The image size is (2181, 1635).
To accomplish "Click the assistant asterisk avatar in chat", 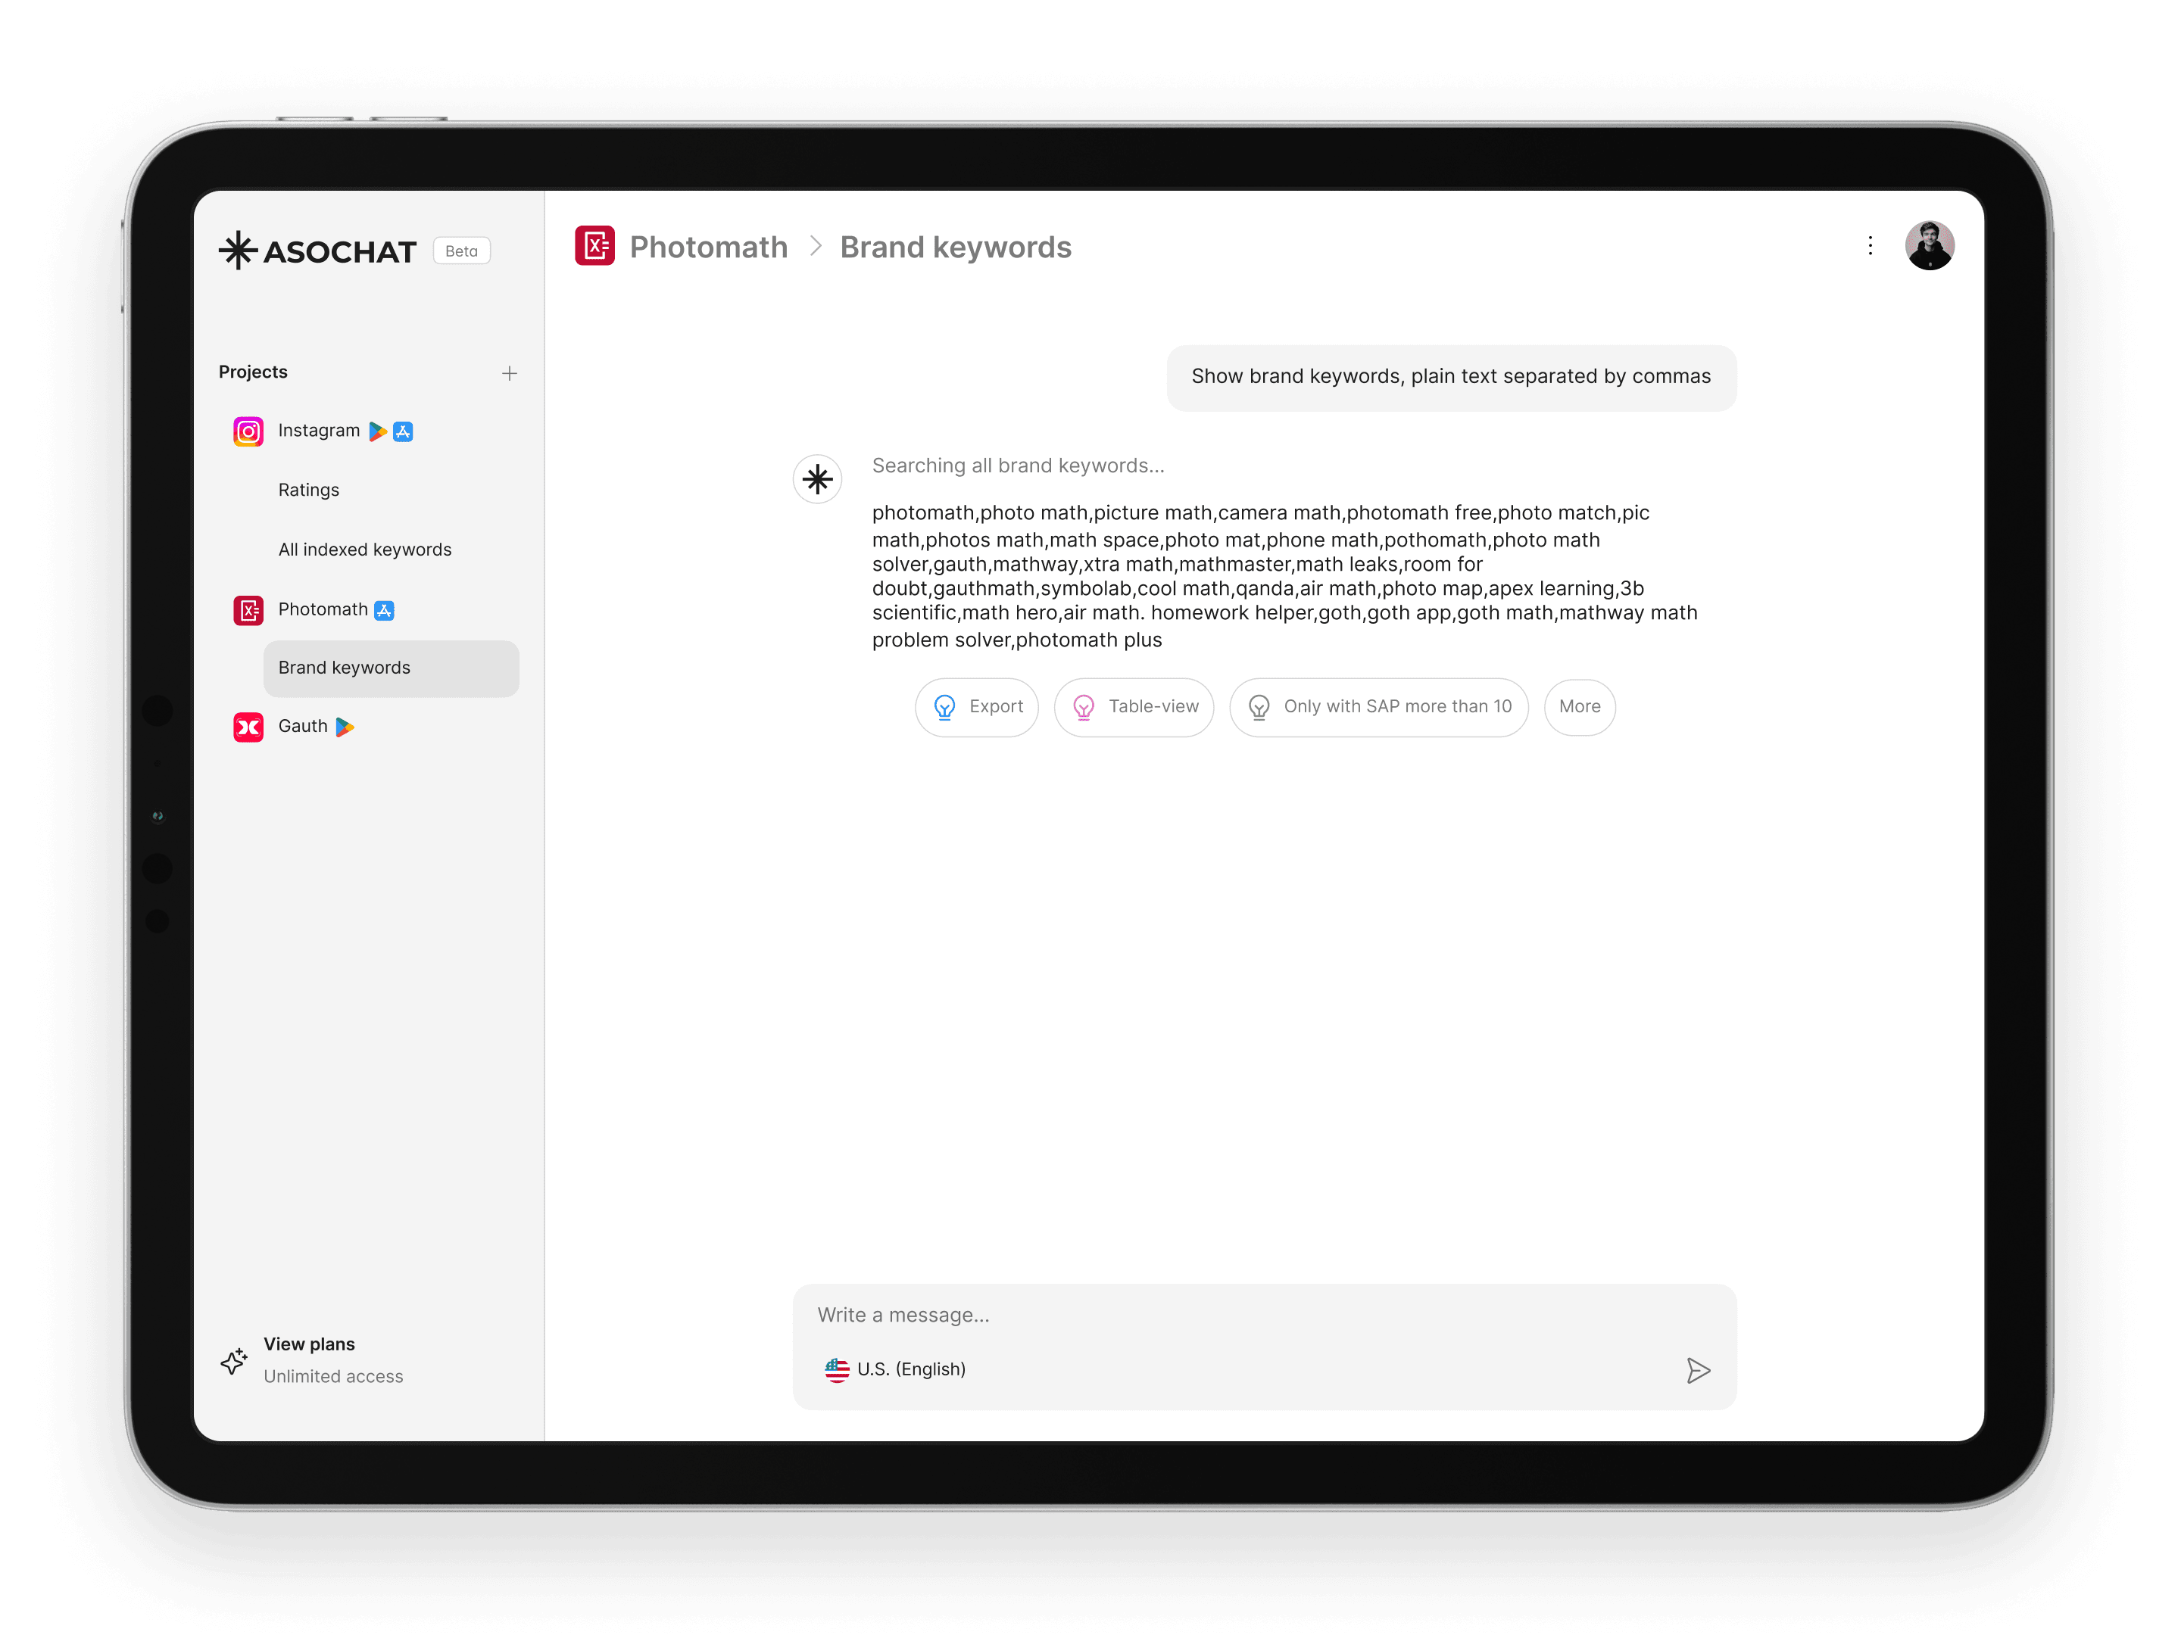I will tap(816, 479).
